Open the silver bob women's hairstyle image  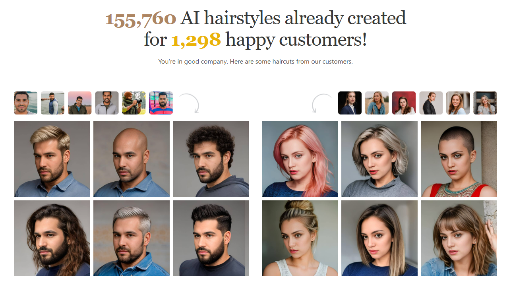click(x=379, y=159)
